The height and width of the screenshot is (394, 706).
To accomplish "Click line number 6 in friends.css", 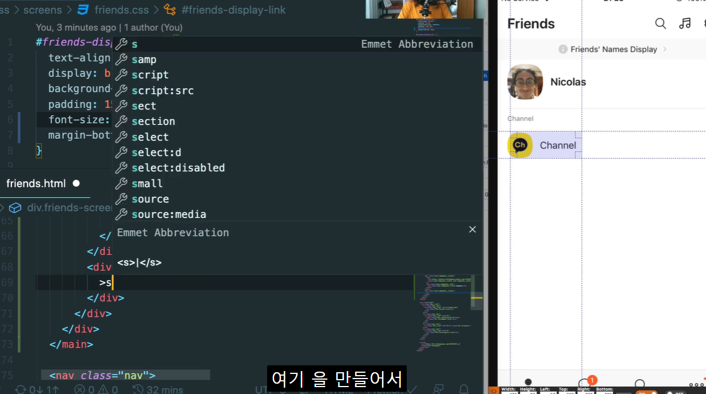I will [x=10, y=120].
